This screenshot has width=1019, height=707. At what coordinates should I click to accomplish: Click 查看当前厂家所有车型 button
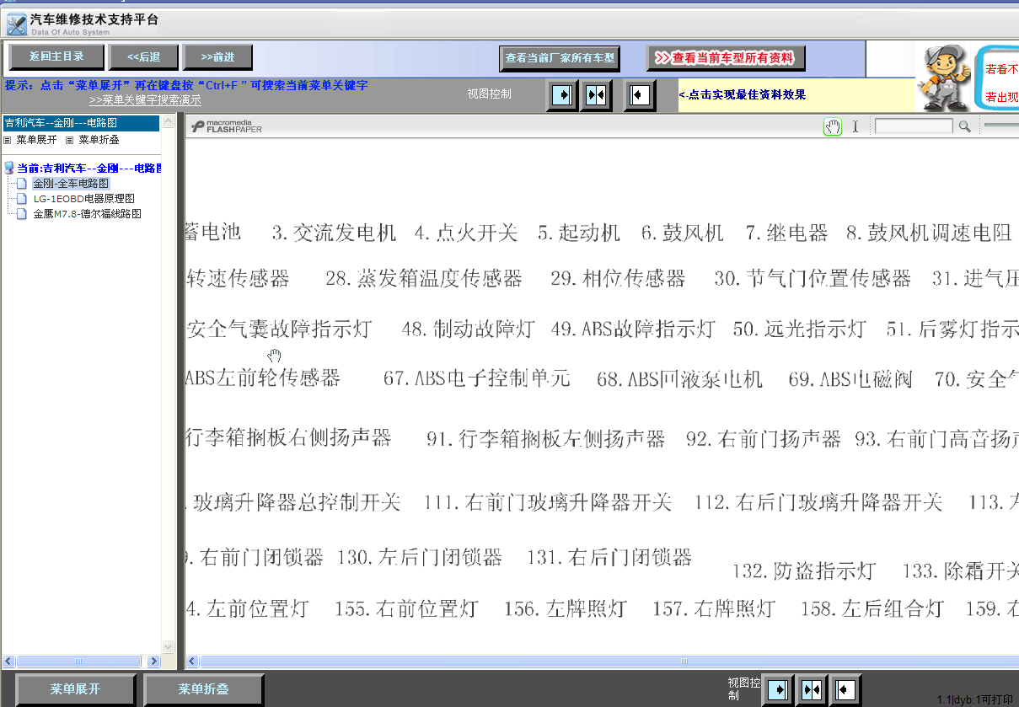pyautogui.click(x=560, y=58)
